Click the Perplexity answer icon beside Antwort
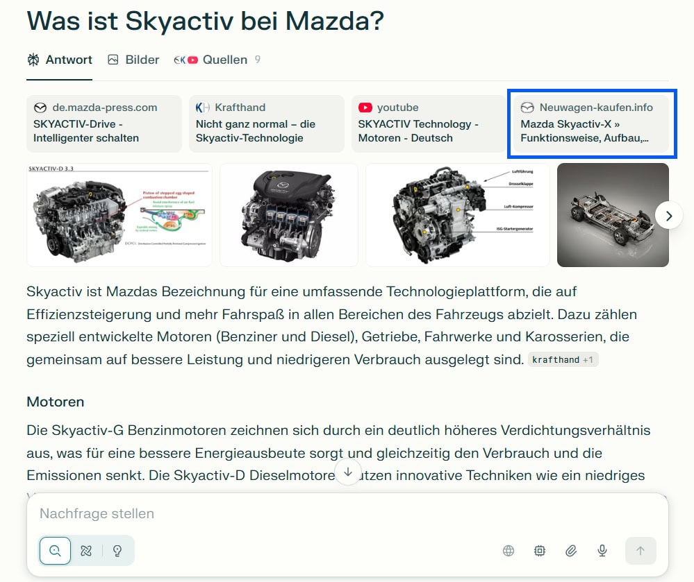 [x=32, y=60]
